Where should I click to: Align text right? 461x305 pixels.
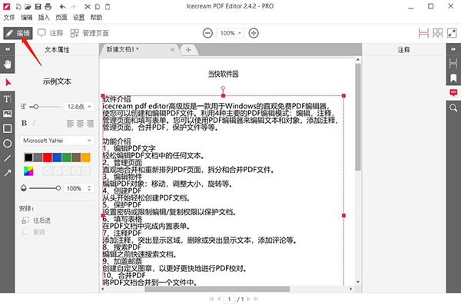[x=90, y=124]
